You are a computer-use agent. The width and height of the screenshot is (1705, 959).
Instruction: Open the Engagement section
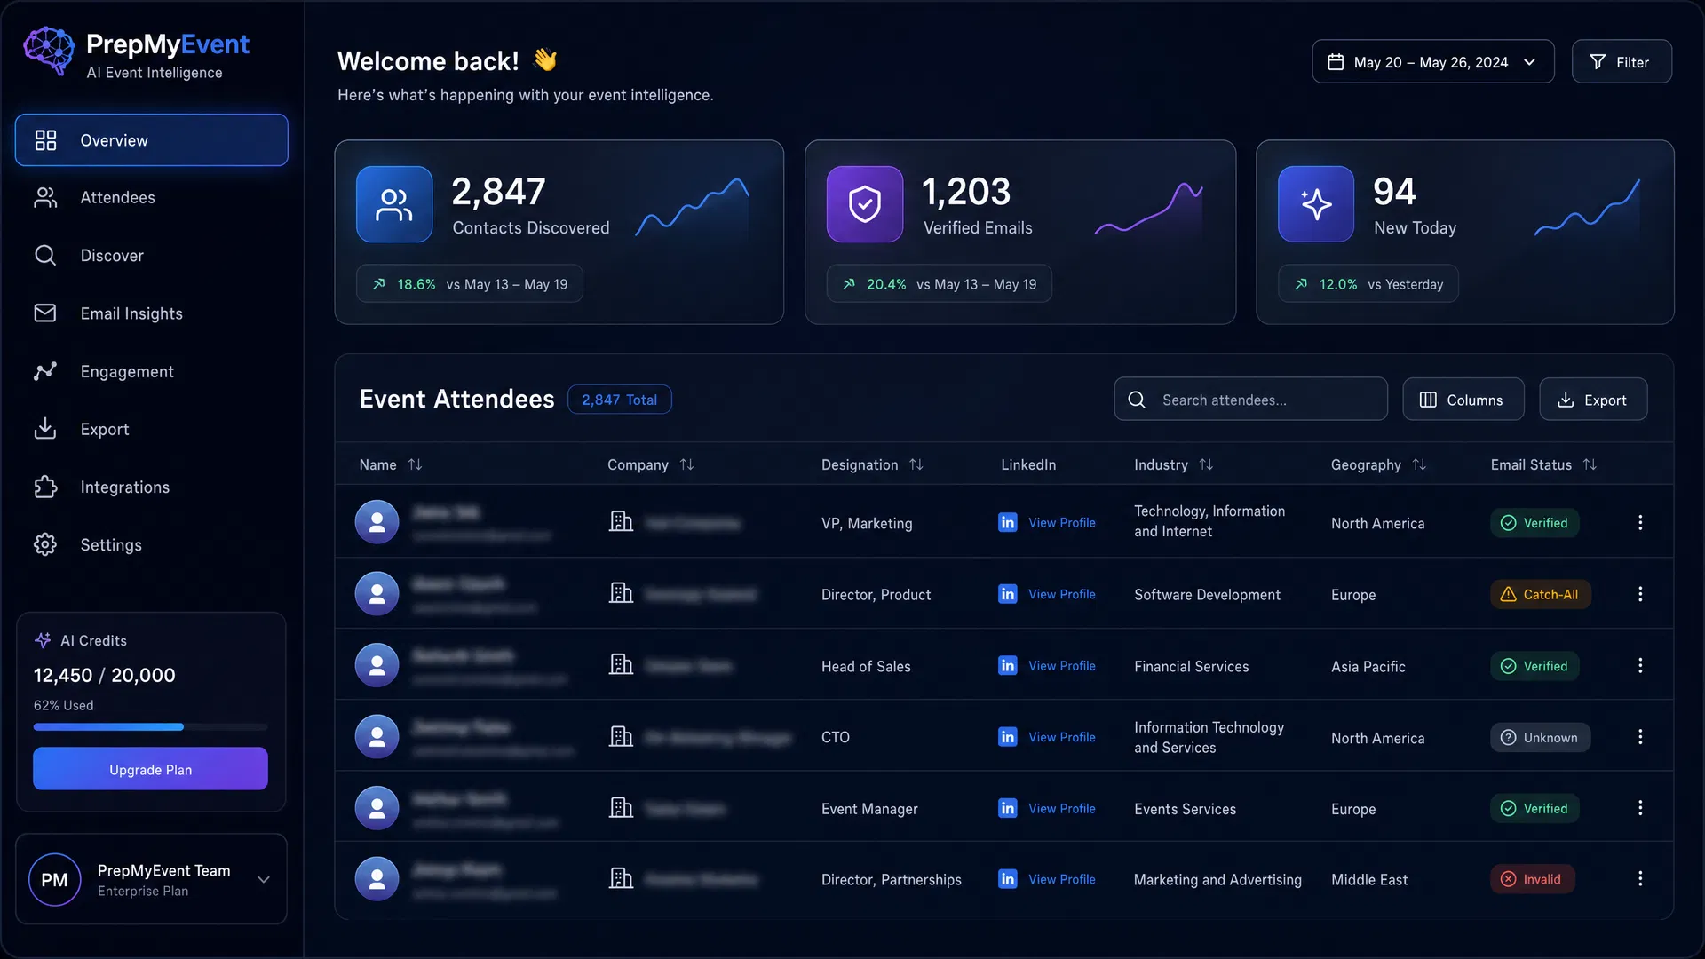click(x=127, y=371)
